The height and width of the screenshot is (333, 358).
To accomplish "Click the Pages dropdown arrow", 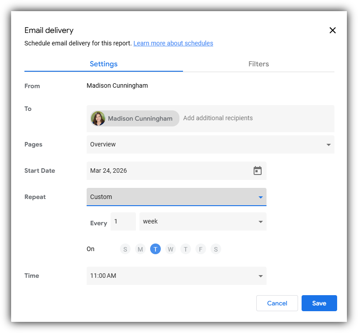I will coord(328,144).
